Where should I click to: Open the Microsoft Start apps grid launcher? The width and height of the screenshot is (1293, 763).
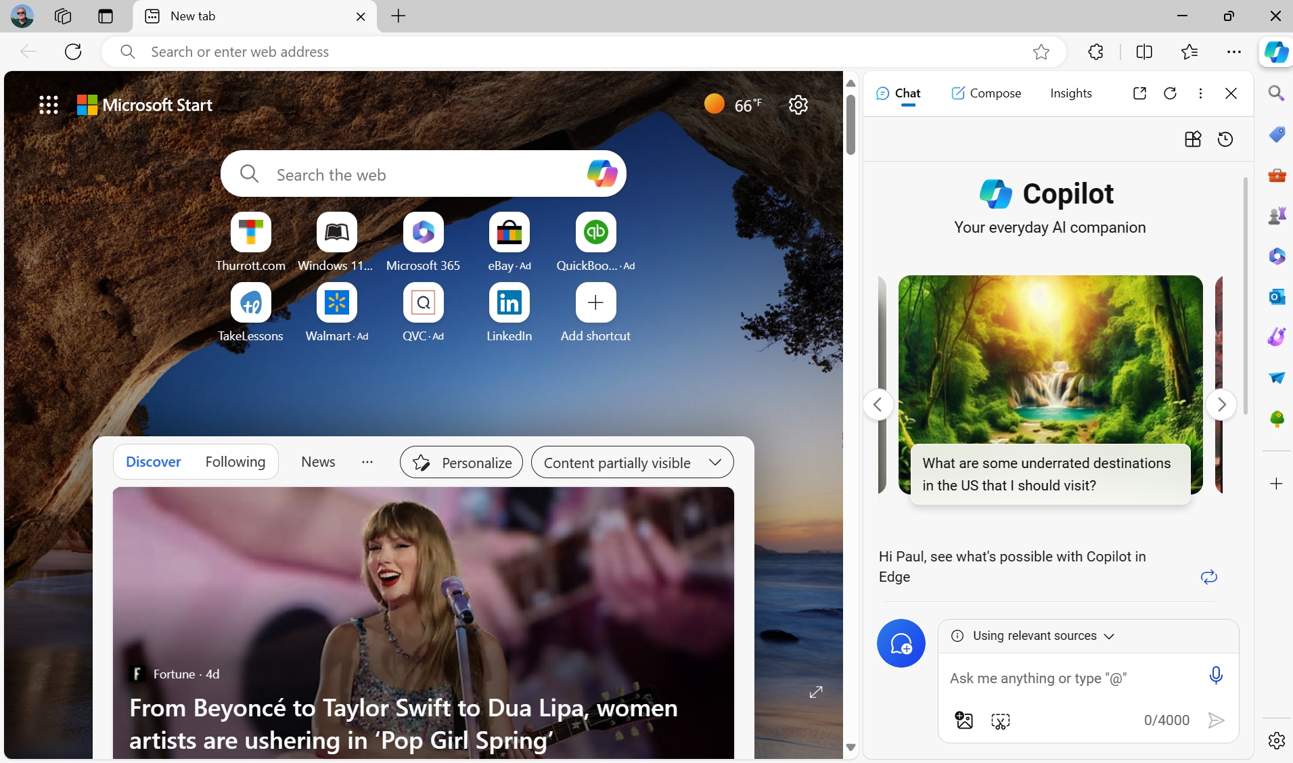click(x=48, y=105)
